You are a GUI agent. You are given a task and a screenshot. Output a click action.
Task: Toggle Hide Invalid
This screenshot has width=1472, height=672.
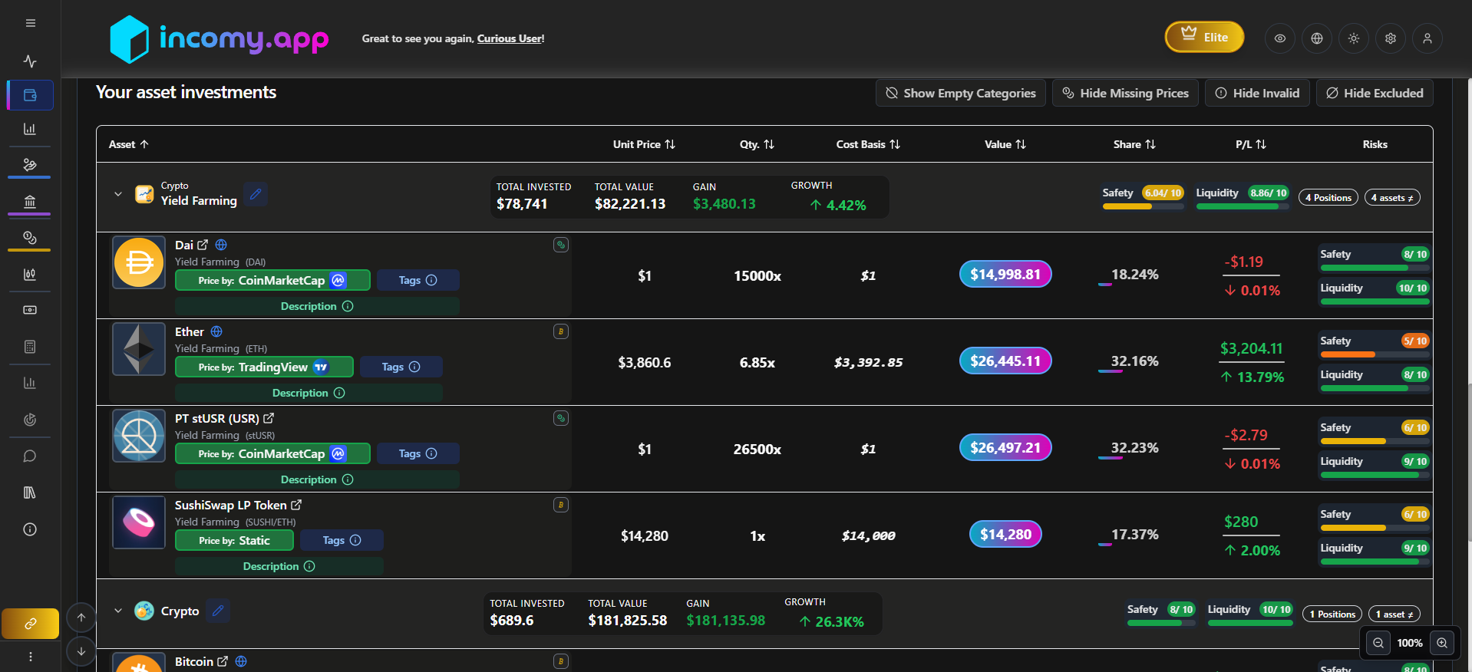[x=1257, y=93]
